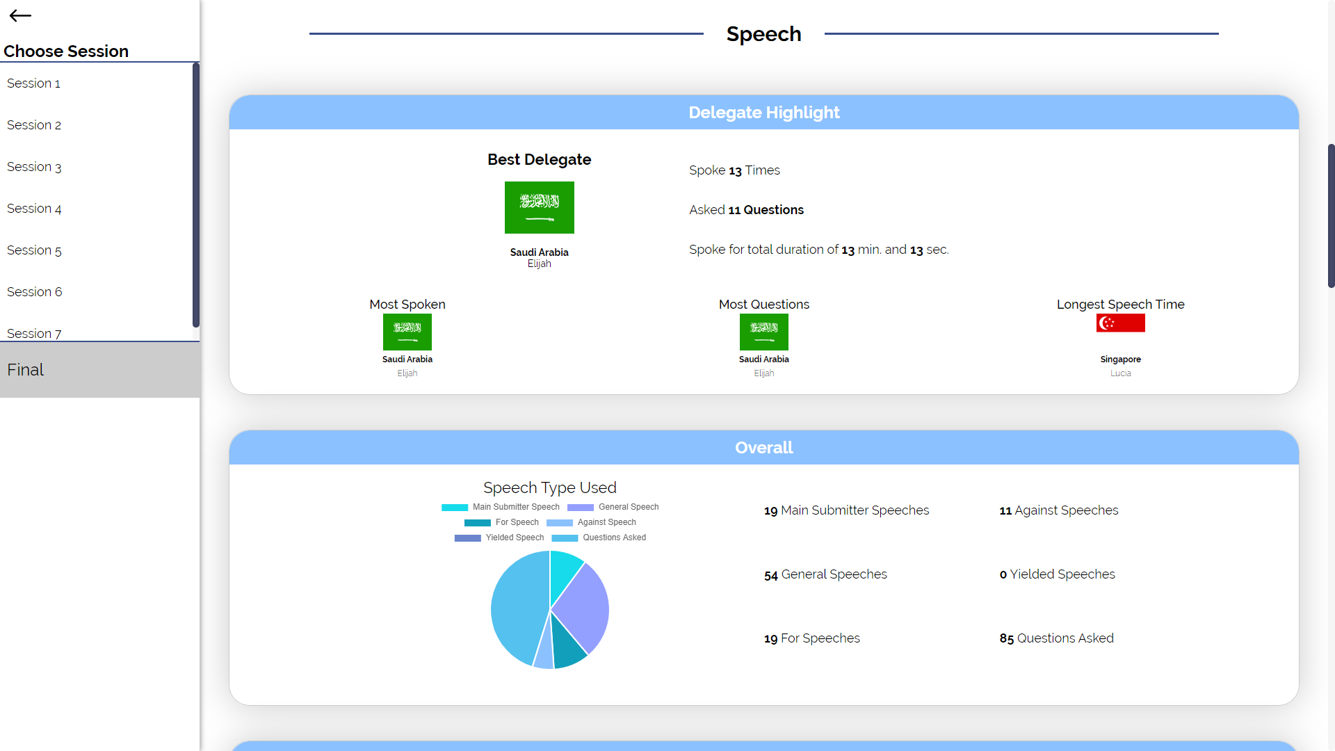
Task: Choose Session 6 from session list
Action: [34, 292]
